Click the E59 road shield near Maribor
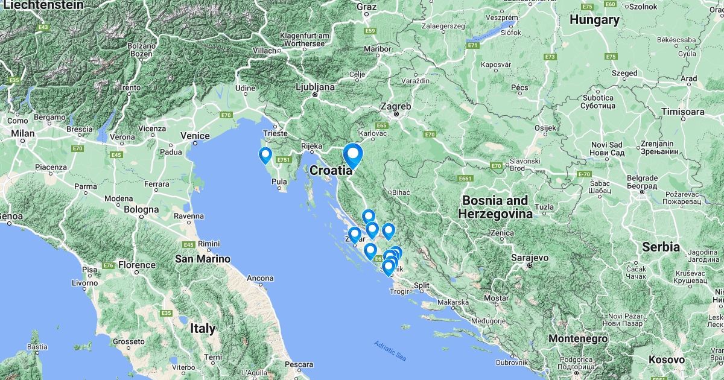 pos(370,31)
